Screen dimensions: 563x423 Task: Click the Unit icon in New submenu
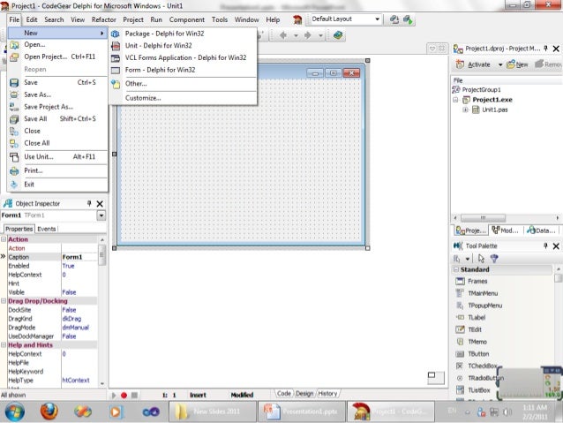point(116,46)
